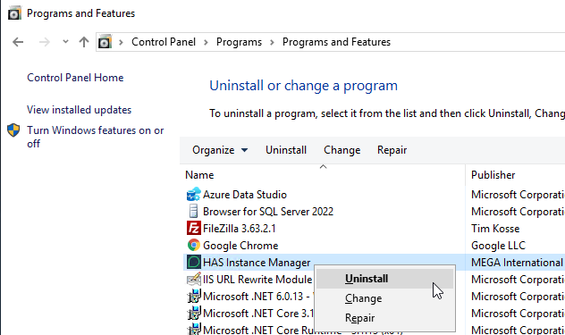565x335 pixels.
Task: Click Uninstall in the toolbar
Action: [286, 150]
